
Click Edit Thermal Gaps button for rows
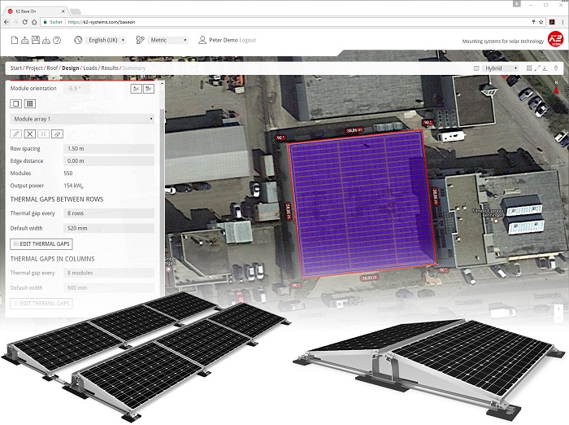[41, 243]
